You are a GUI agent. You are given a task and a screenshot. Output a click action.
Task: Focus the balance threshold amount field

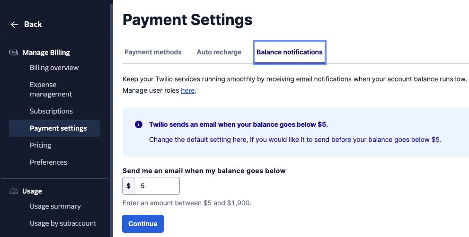[x=157, y=186]
